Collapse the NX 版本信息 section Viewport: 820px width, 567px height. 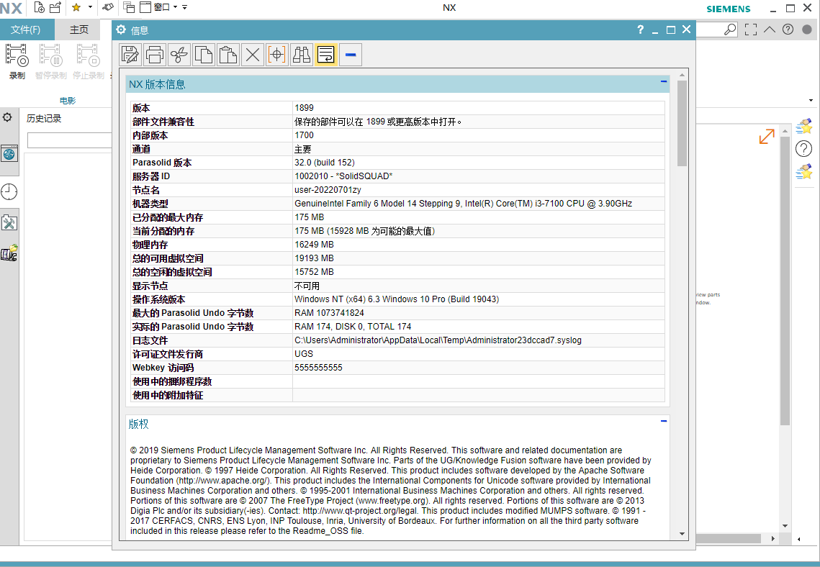click(x=663, y=83)
